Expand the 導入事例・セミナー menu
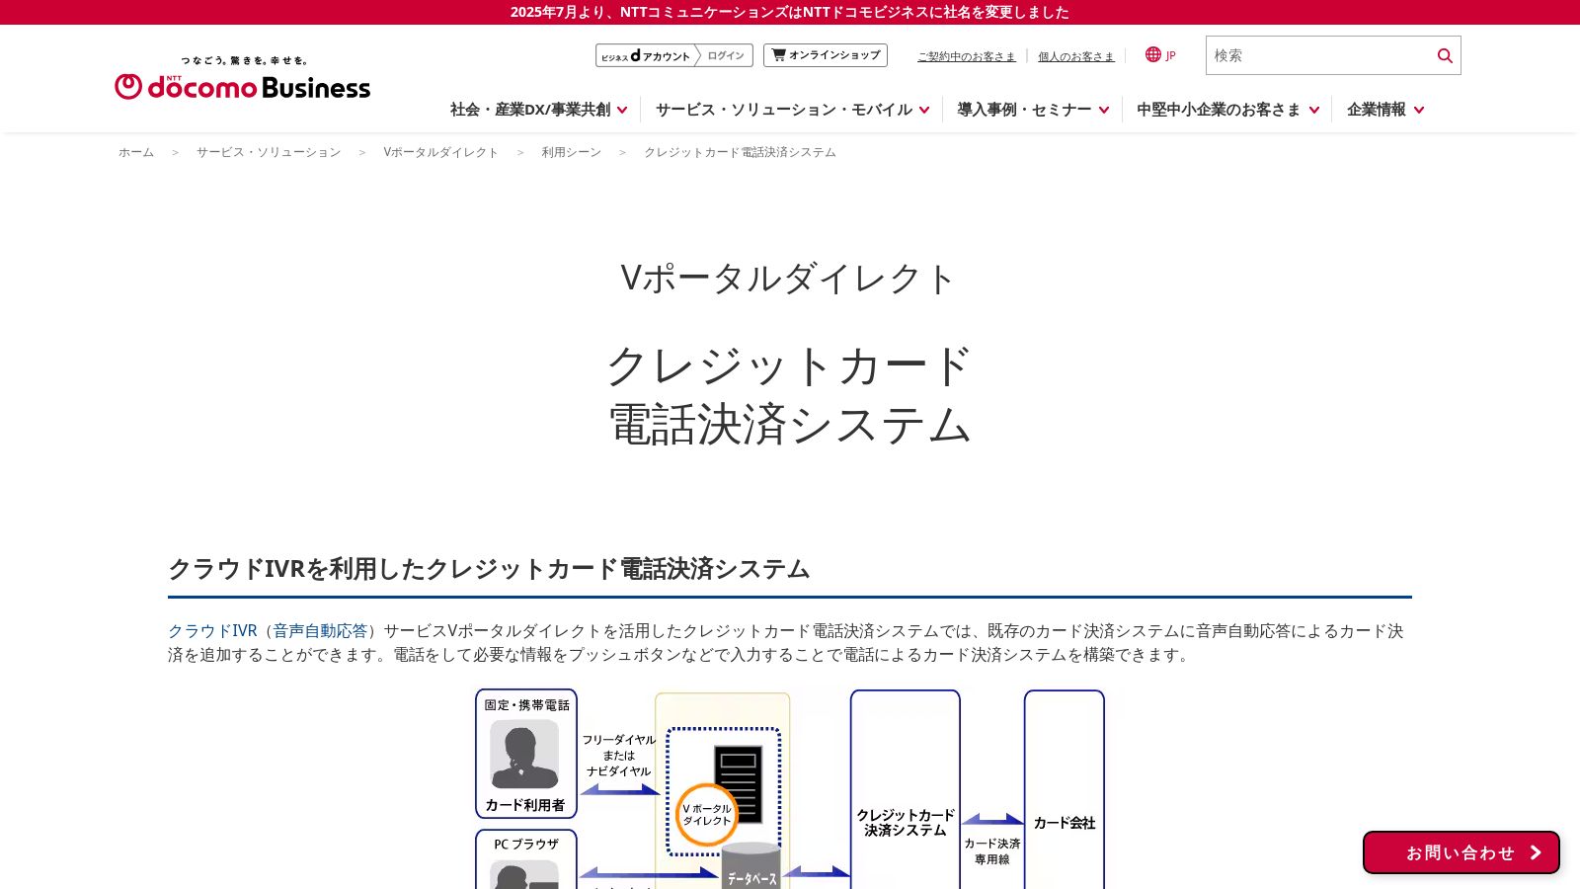1580x889 pixels. coord(1033,110)
